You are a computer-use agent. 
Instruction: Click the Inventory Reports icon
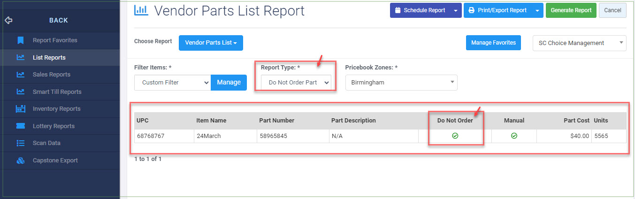pos(21,109)
